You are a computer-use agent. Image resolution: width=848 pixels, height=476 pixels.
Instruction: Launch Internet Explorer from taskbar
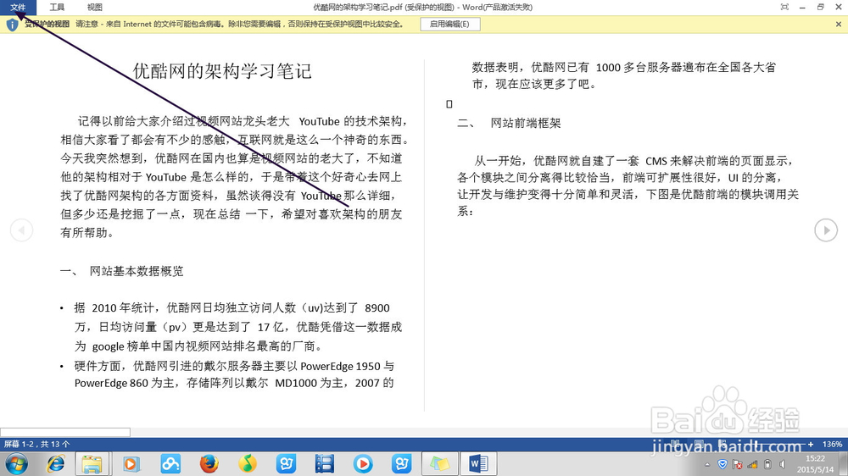[x=56, y=463]
